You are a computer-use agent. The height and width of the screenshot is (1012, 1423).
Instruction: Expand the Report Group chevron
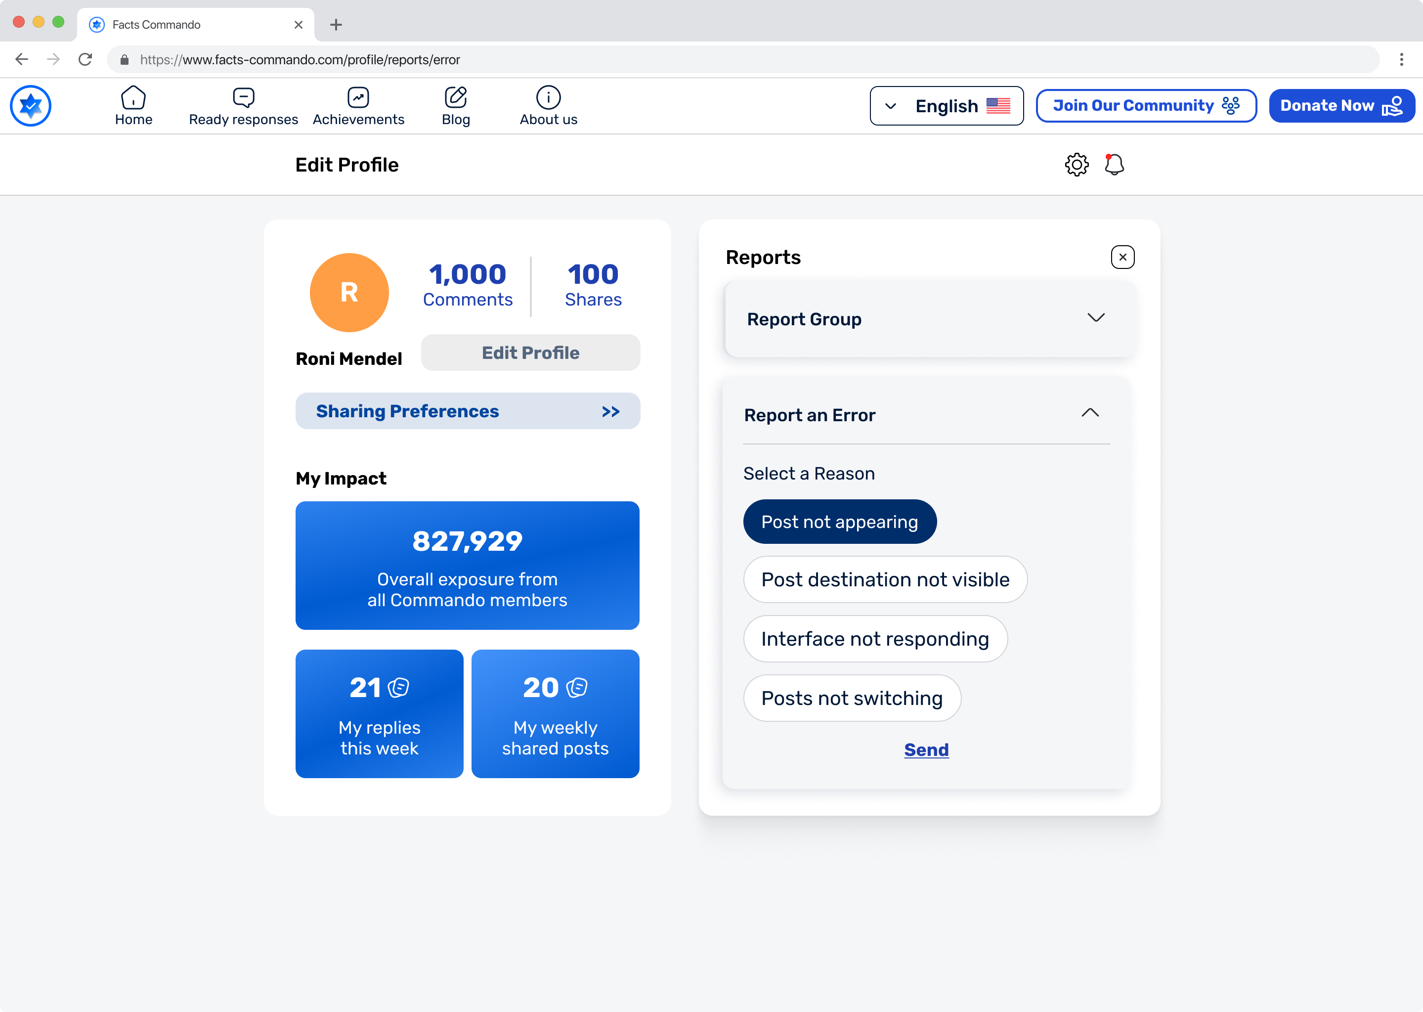coord(1096,318)
